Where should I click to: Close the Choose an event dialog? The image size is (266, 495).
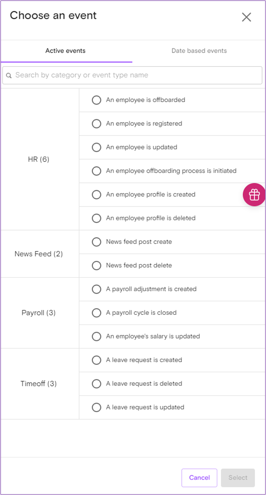(246, 17)
